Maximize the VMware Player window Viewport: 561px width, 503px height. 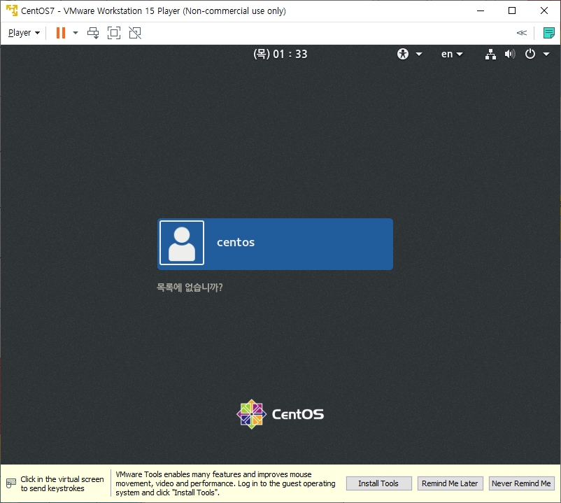(x=512, y=10)
